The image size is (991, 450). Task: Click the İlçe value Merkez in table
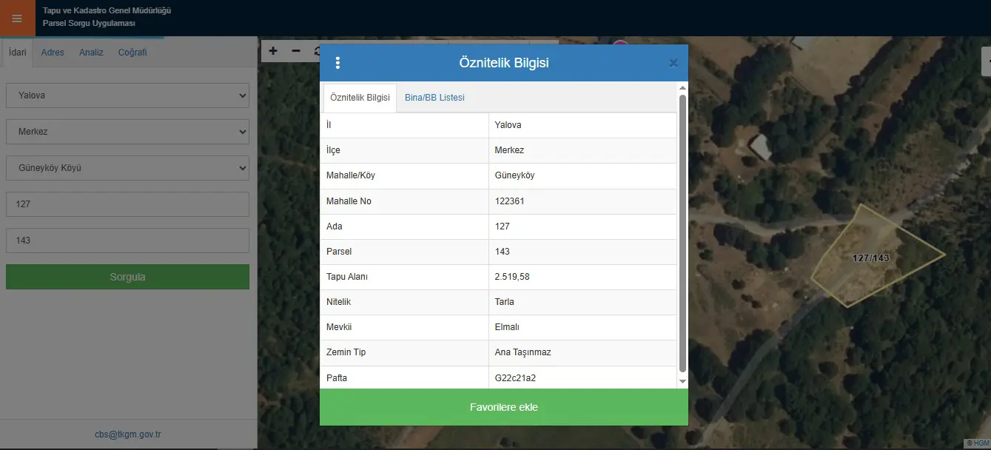click(x=510, y=150)
